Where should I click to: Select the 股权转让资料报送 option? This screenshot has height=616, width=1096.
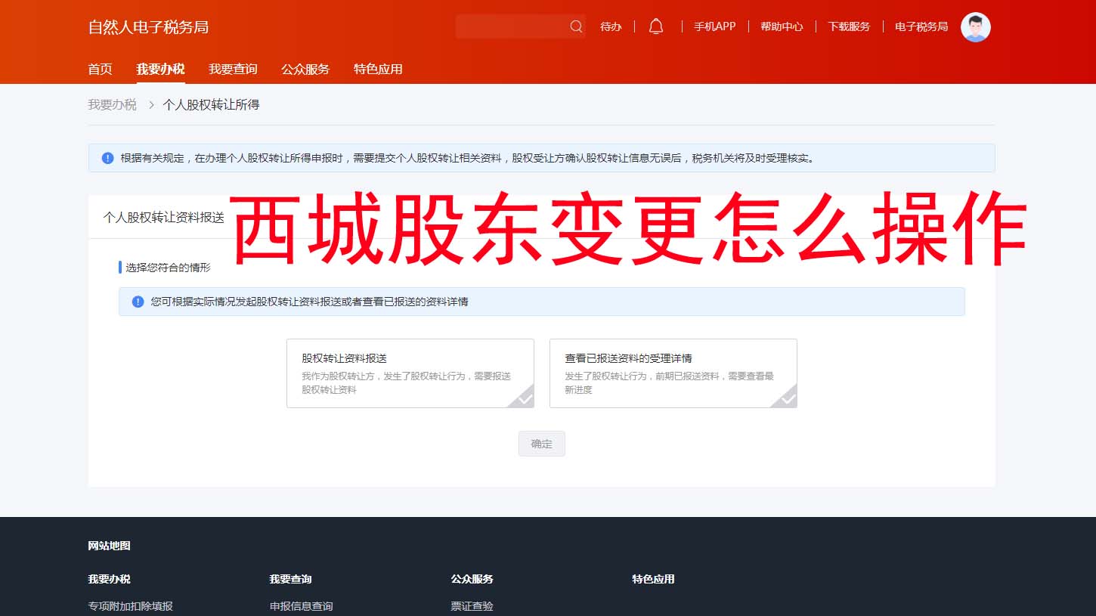(x=410, y=373)
